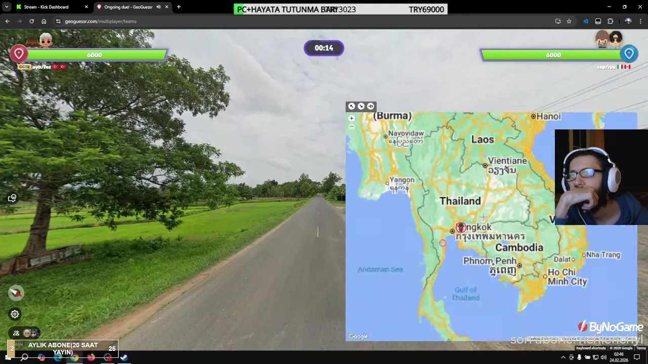Click the street view return-to-start icon
Screen dimensions: 648x364
tap(13, 198)
